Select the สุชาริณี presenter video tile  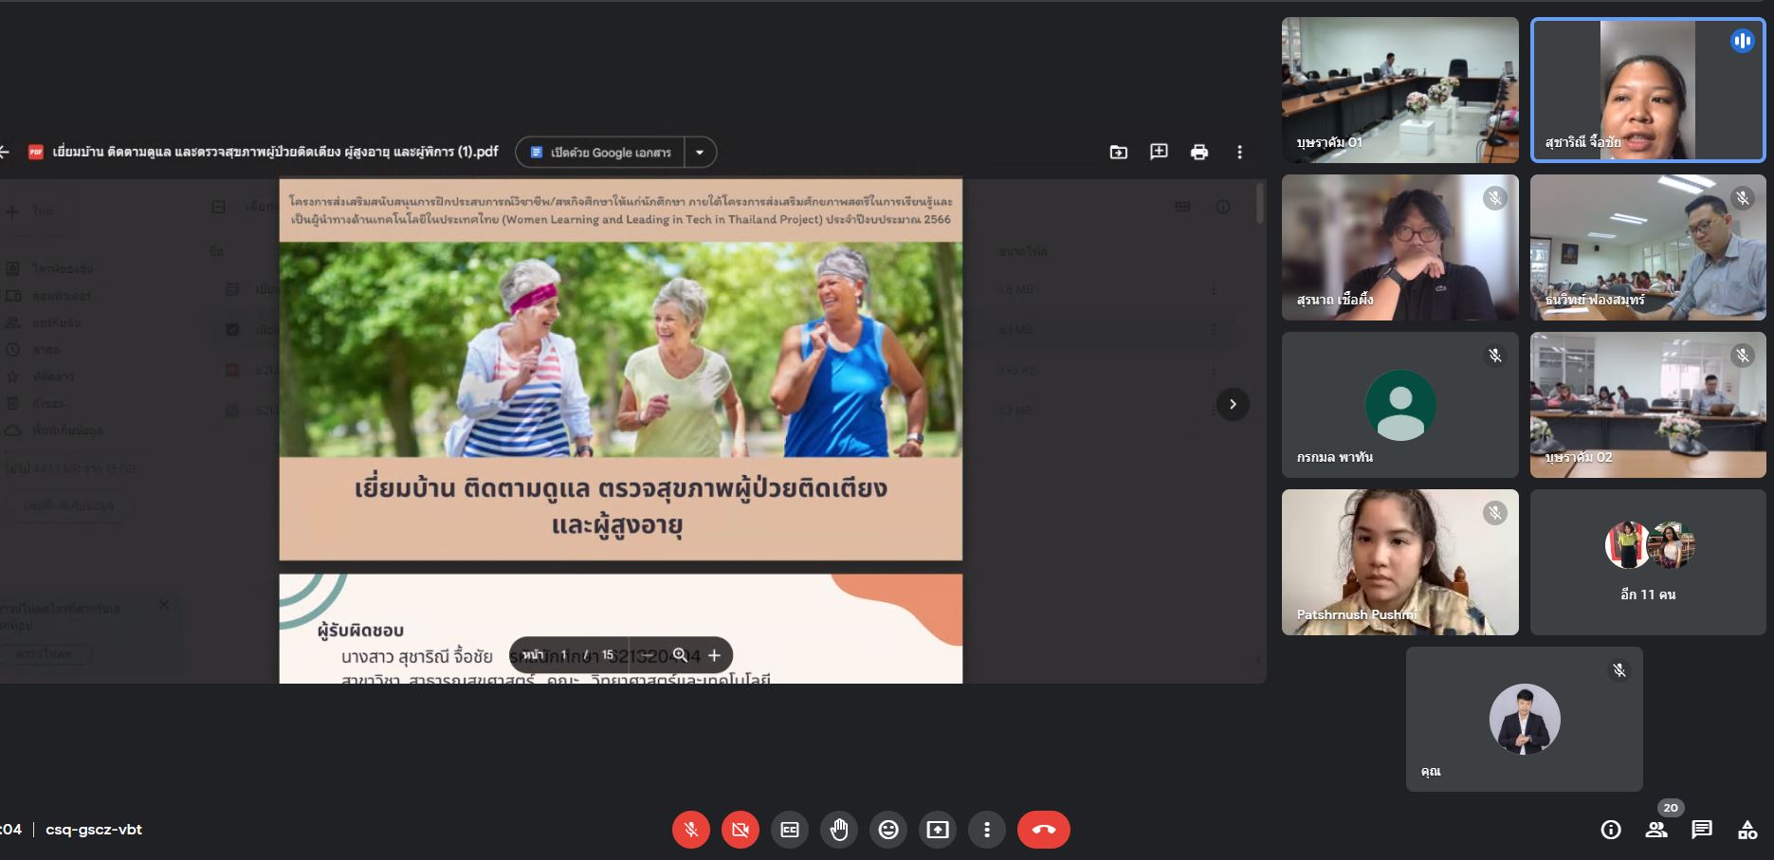pyautogui.click(x=1648, y=90)
